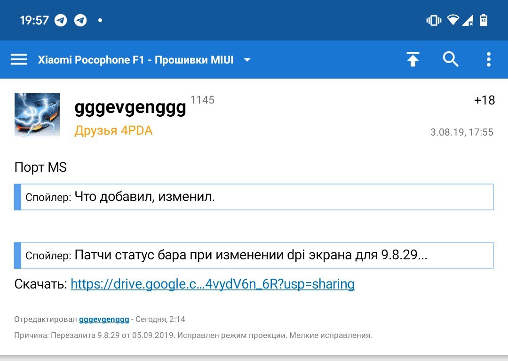Image resolution: width=508 pixels, height=361 pixels.
Task: Open the Google Drive download link
Action: pyautogui.click(x=213, y=284)
